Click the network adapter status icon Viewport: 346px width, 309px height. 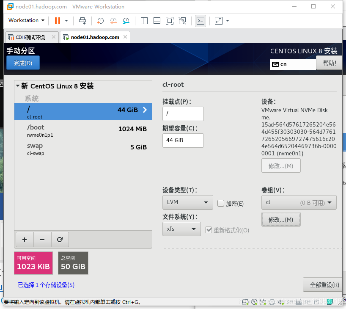(263, 302)
